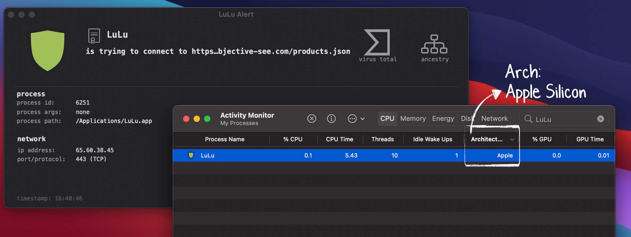This screenshot has height=237, width=631.
Task: Click the VirusTotal sigma icon
Action: pos(377,42)
